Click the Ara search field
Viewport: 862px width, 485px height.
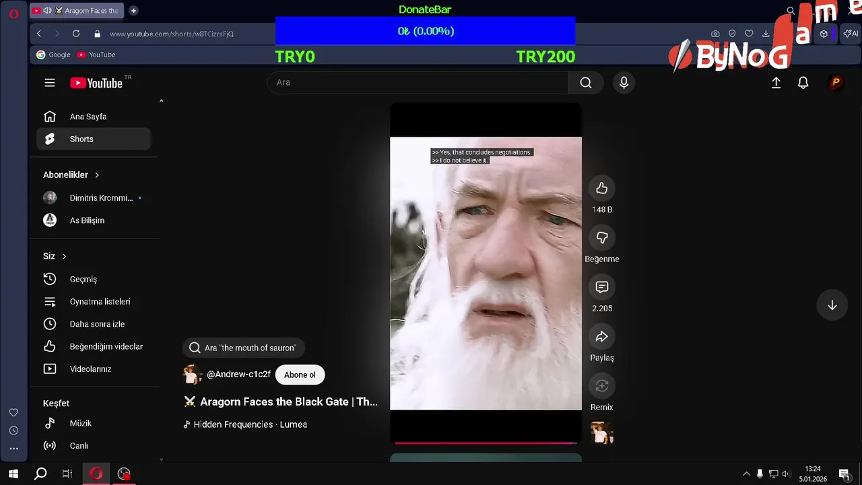click(x=418, y=82)
